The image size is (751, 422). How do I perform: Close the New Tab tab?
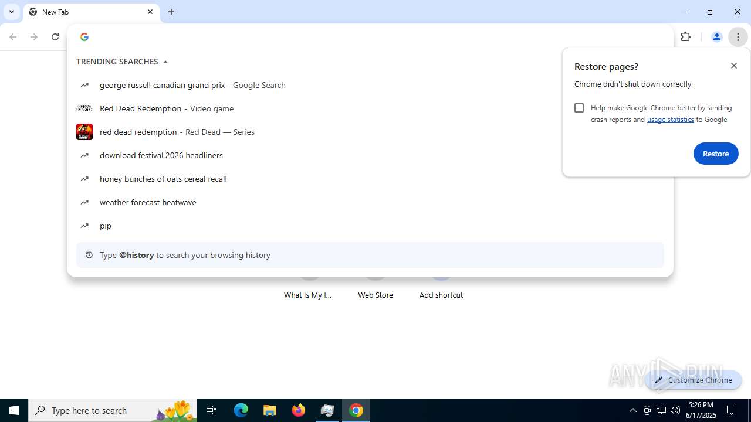click(x=150, y=12)
